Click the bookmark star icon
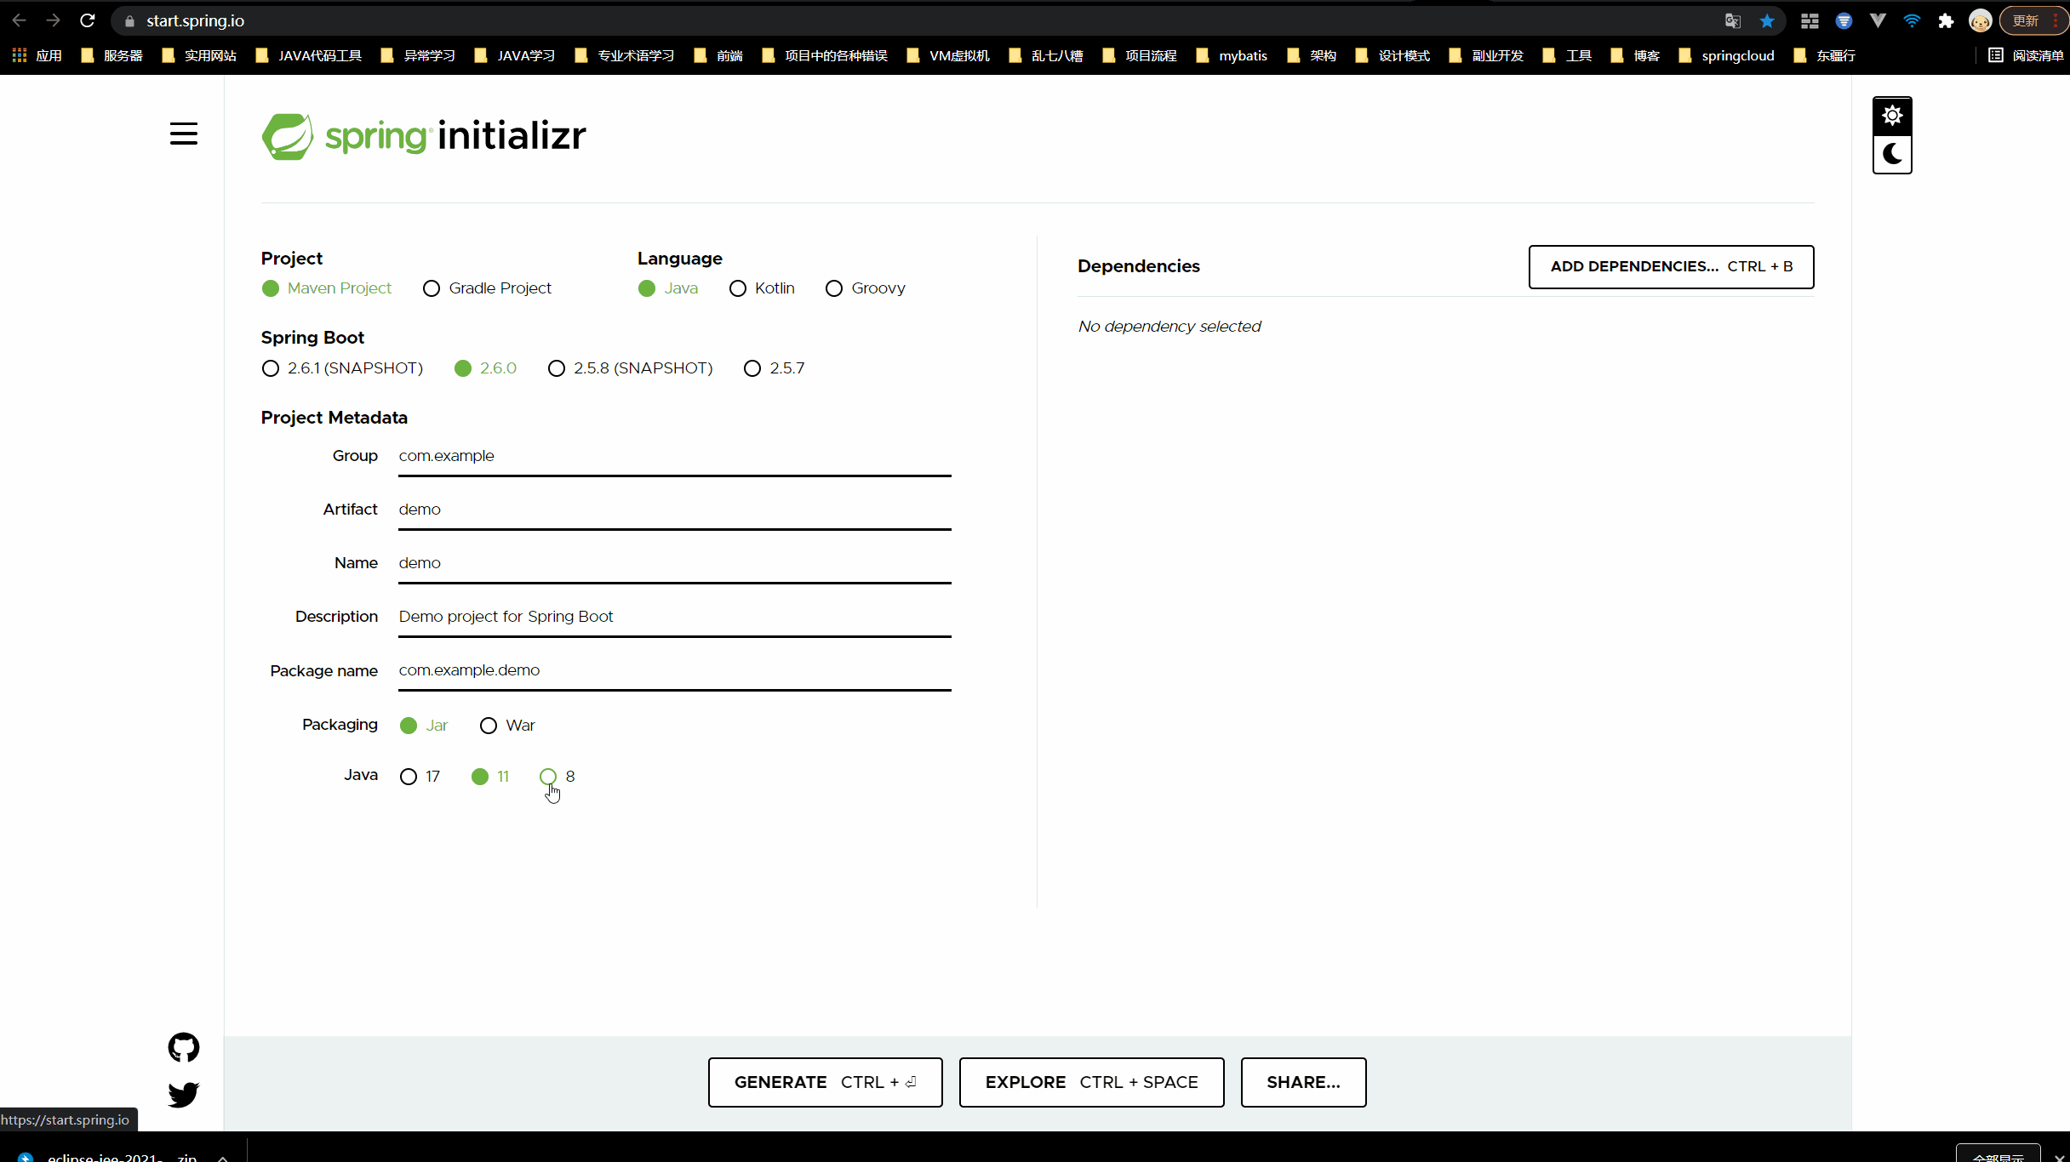2070x1162 pixels. [1767, 20]
